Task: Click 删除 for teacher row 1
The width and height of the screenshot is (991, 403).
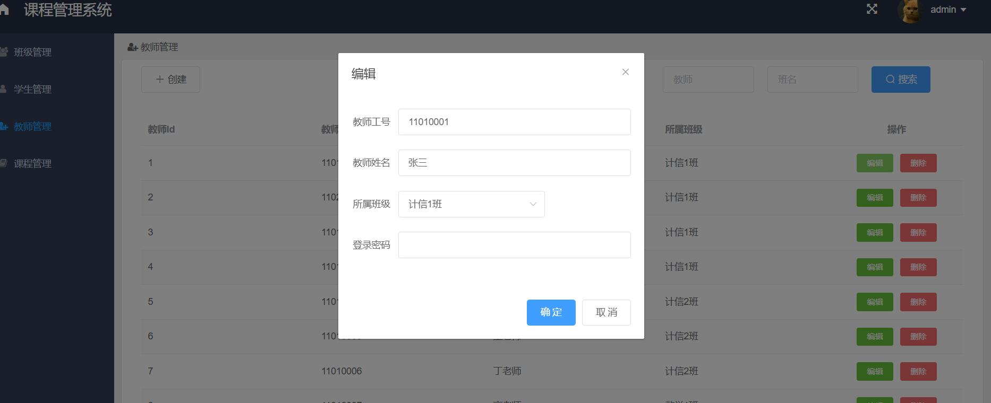Action: point(918,163)
